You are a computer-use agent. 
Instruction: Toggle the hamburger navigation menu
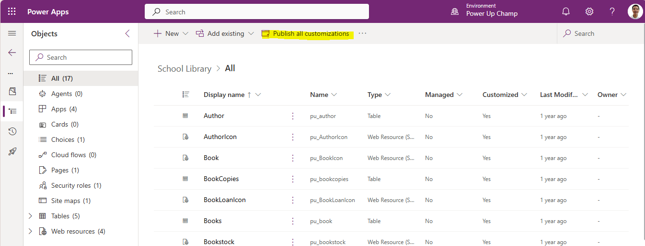12,33
